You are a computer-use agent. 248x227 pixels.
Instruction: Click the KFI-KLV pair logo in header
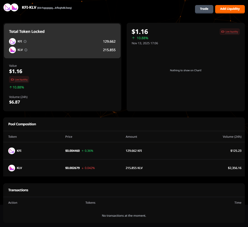point(11,7)
